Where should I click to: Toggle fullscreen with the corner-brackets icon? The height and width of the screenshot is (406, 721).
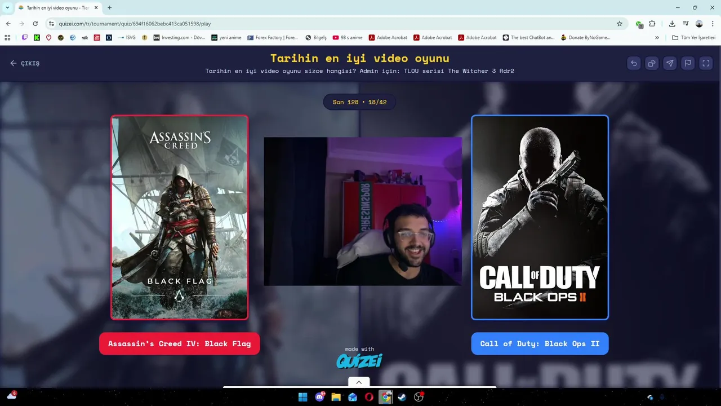(706, 63)
